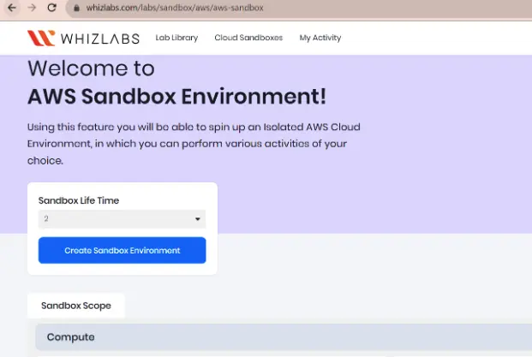
Task: Open Cloud Sandboxes in the navigation
Action: 248,38
